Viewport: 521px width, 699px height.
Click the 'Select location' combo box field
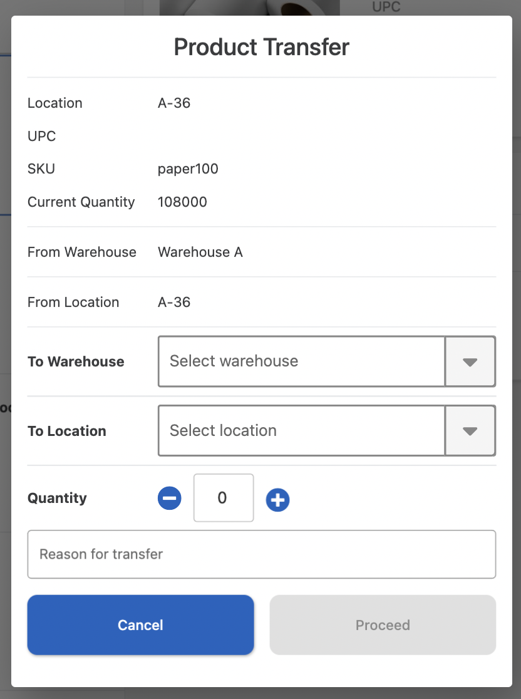[301, 431]
